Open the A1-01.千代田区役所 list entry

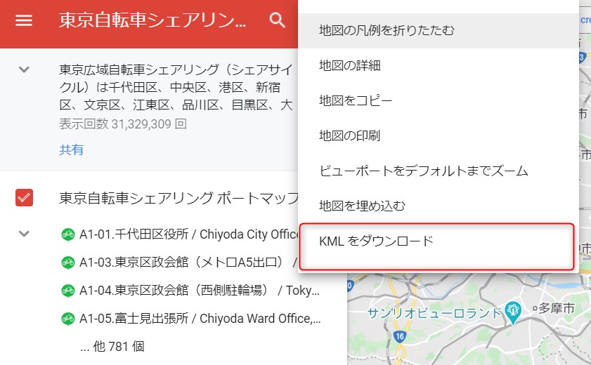(190, 234)
